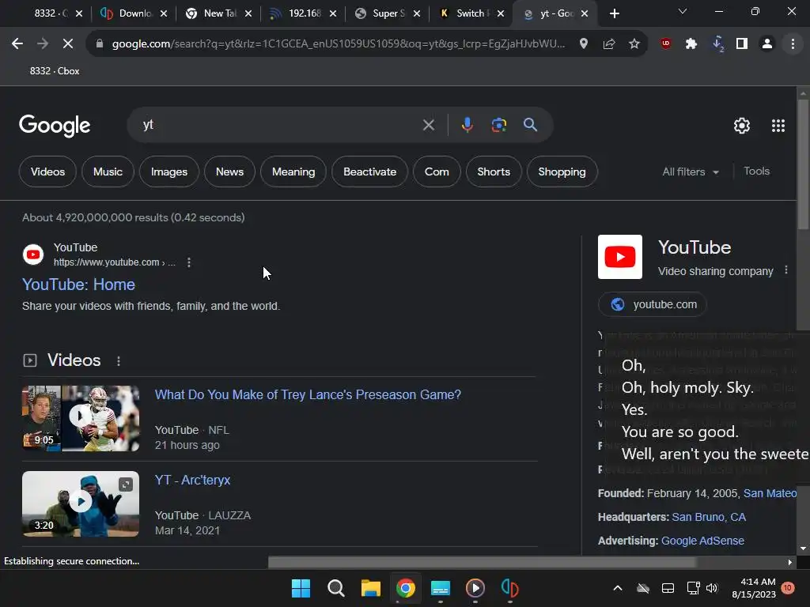Viewport: 810px width, 607px height.
Task: Open the uBlock Origin extension icon
Action: 665,44
